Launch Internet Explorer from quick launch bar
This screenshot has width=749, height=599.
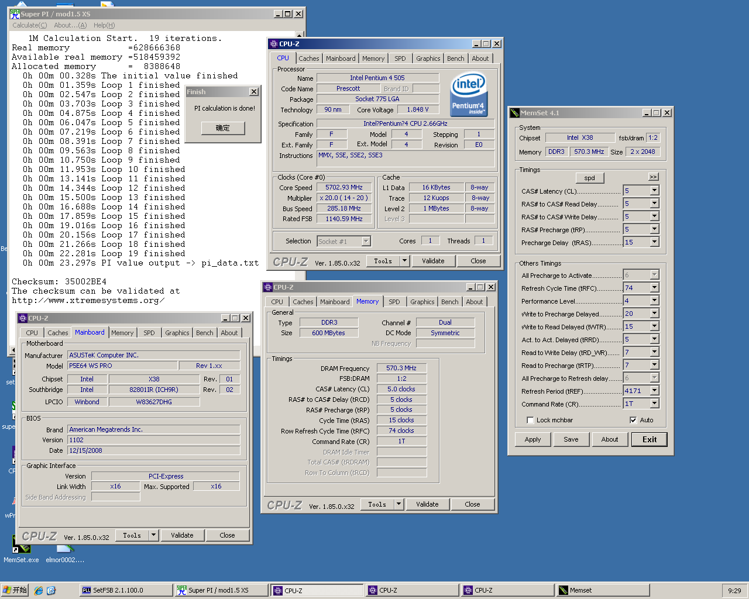point(39,591)
